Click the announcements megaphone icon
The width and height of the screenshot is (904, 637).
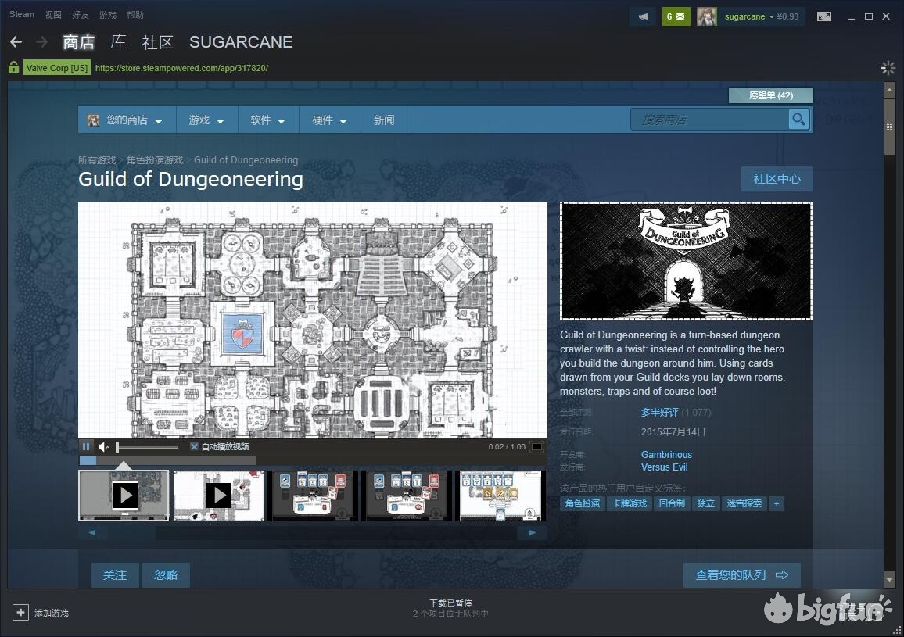pos(643,16)
